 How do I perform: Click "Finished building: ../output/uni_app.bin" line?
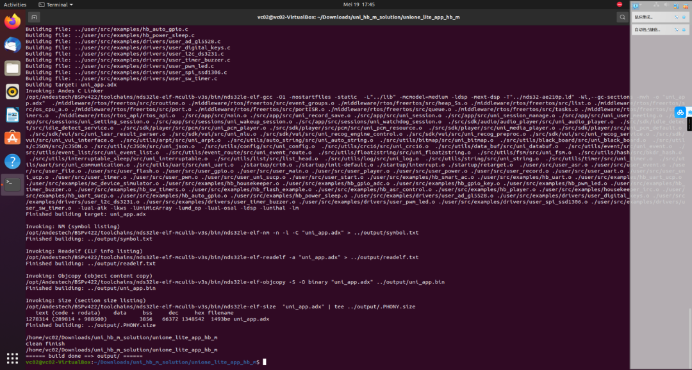coord(90,289)
